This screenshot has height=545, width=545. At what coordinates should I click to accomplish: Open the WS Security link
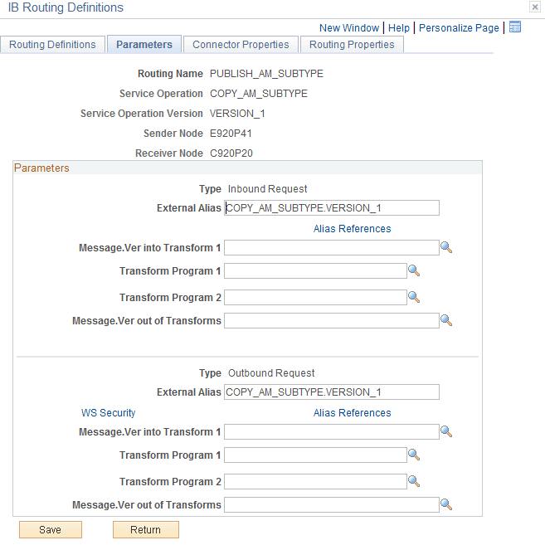pos(108,413)
